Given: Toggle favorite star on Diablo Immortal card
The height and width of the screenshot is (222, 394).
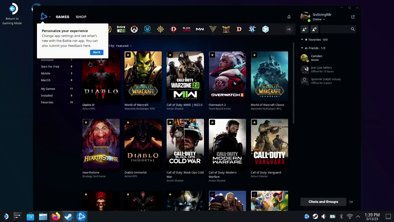Looking at the screenshot, I should click(x=128, y=122).
